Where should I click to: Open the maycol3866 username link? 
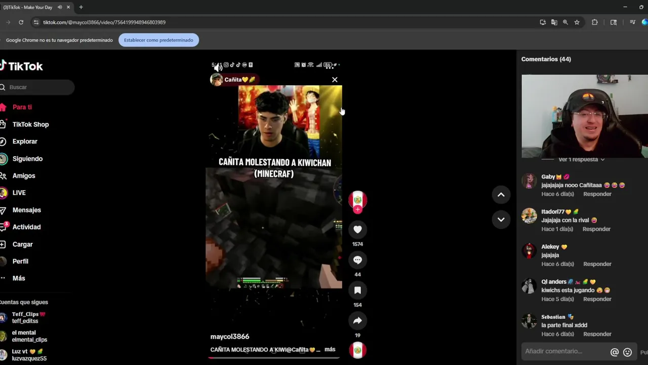(230, 337)
